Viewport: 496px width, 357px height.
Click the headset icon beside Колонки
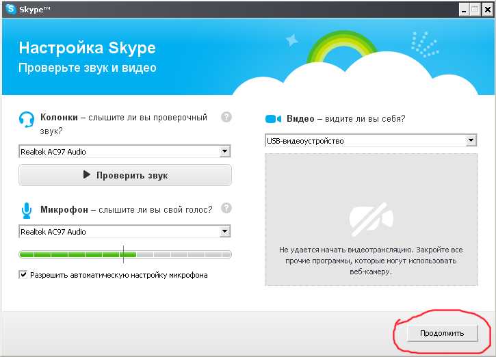click(x=27, y=119)
